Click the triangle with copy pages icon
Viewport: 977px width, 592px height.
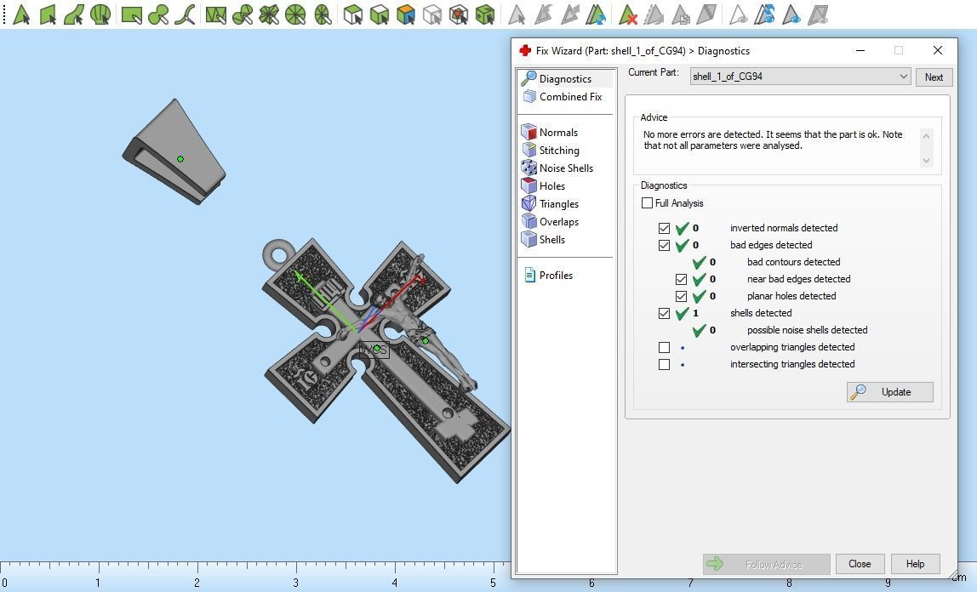tap(681, 14)
